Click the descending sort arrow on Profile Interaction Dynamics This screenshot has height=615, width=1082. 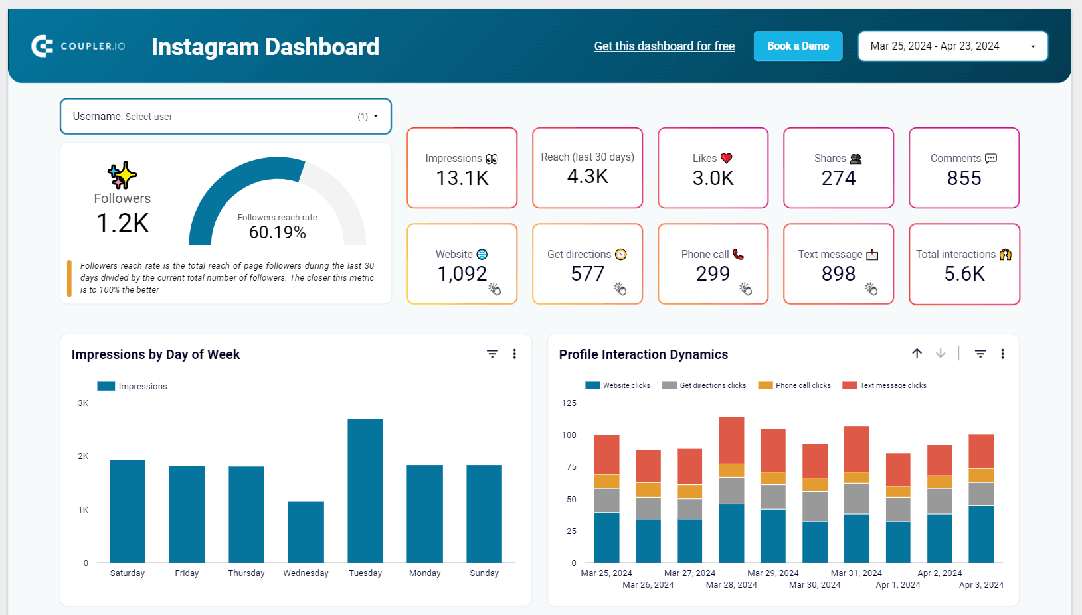click(941, 354)
